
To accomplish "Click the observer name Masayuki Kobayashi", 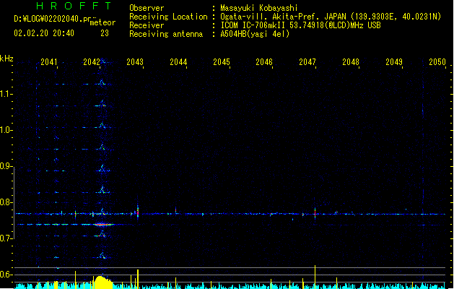I will (259, 8).
